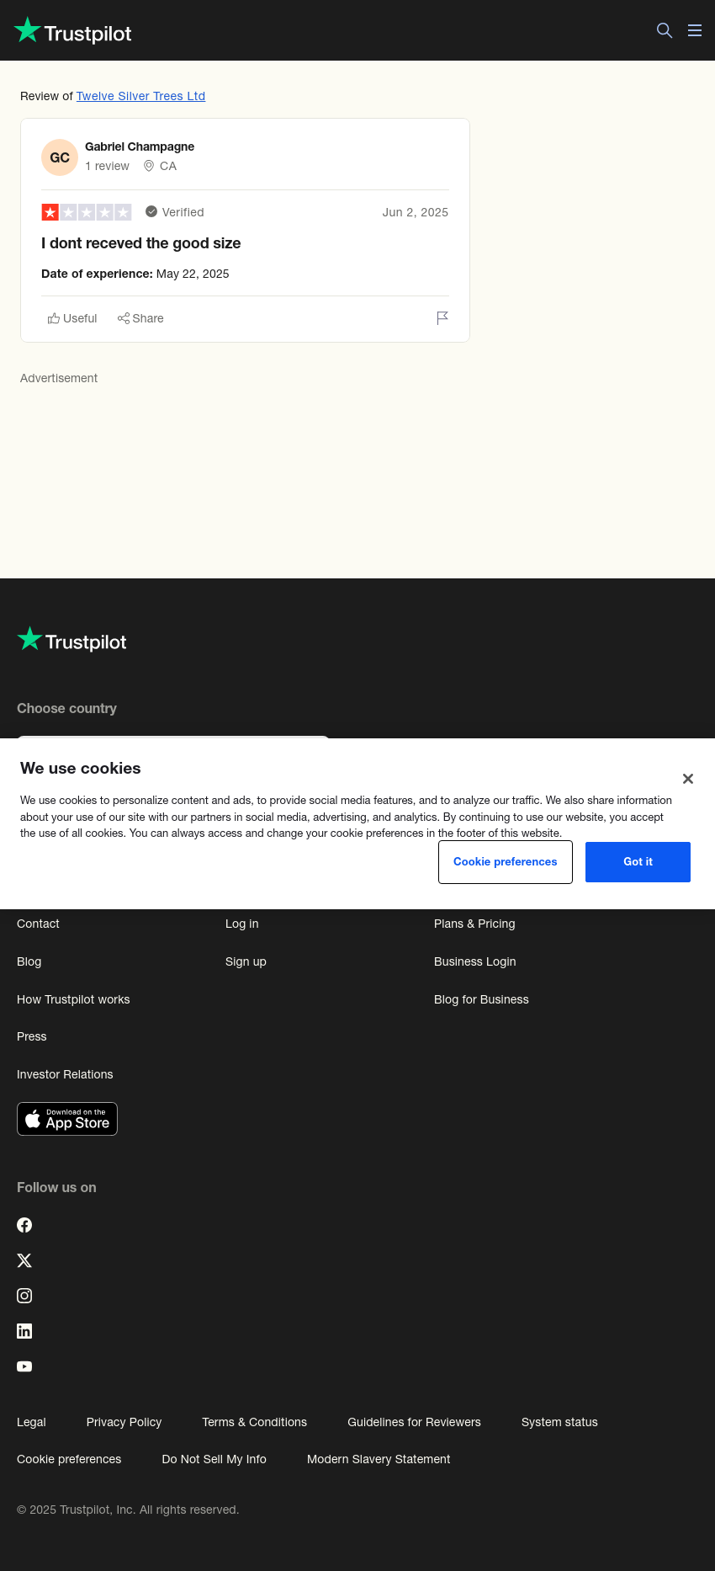715x1571 pixels.
Task: Click the Verified check badge
Action: (x=151, y=211)
